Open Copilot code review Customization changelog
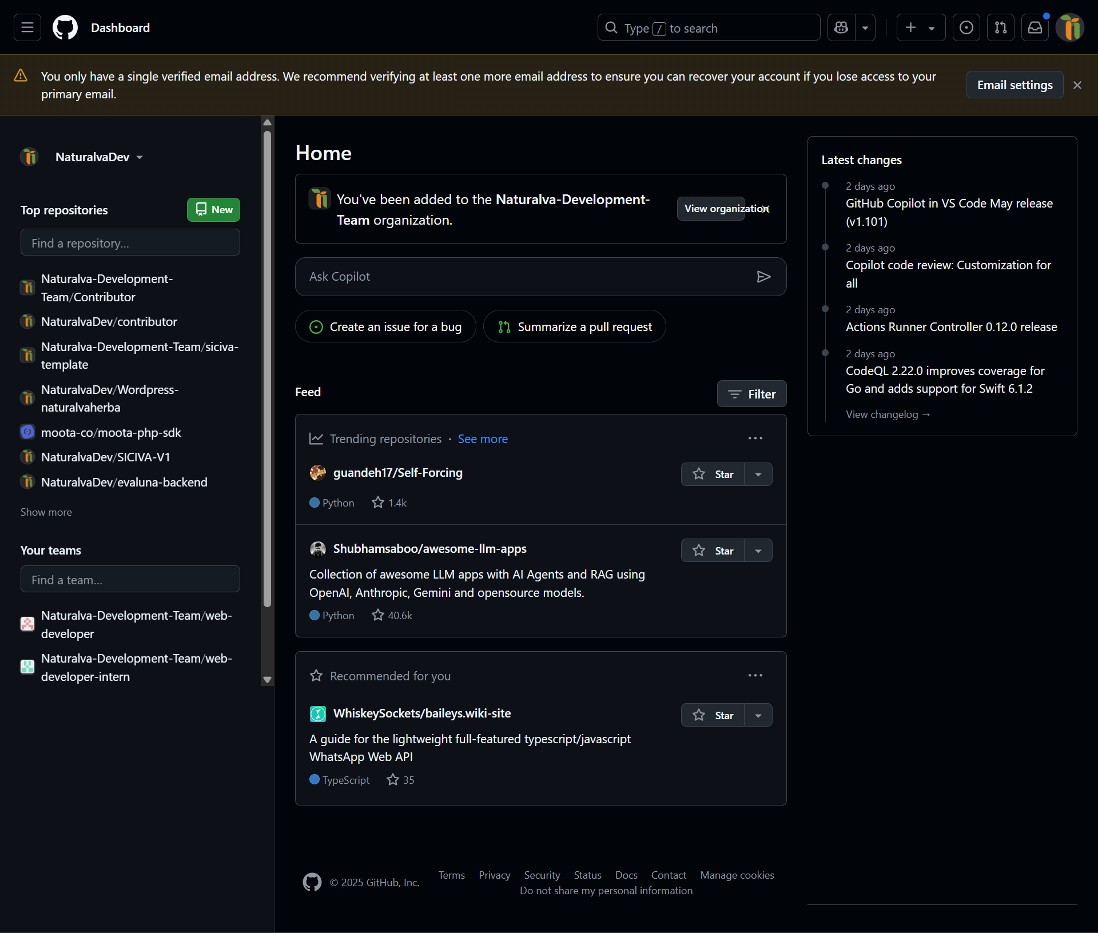The height and width of the screenshot is (933, 1098). (x=948, y=274)
